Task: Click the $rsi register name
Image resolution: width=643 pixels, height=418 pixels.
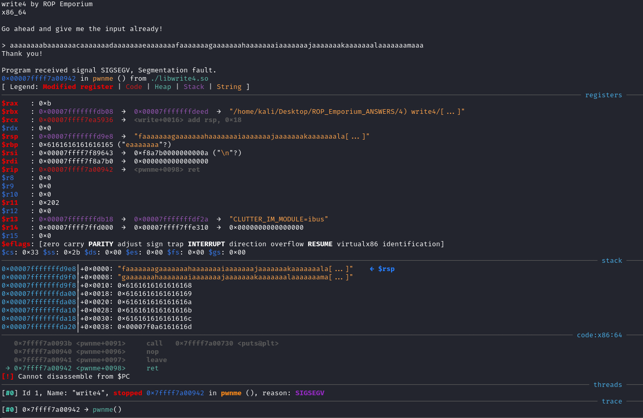Action: point(10,153)
